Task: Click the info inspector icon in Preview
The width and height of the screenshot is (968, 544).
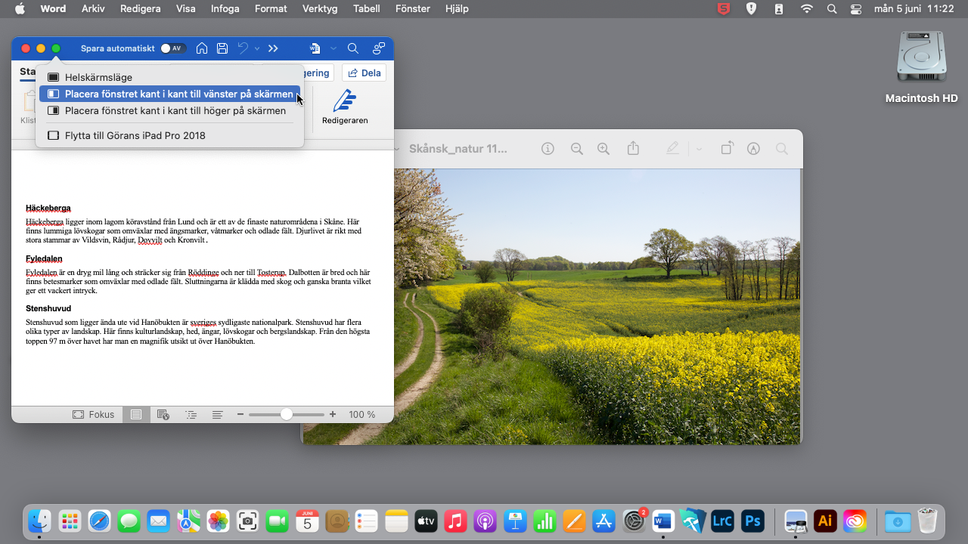Action: (548, 149)
